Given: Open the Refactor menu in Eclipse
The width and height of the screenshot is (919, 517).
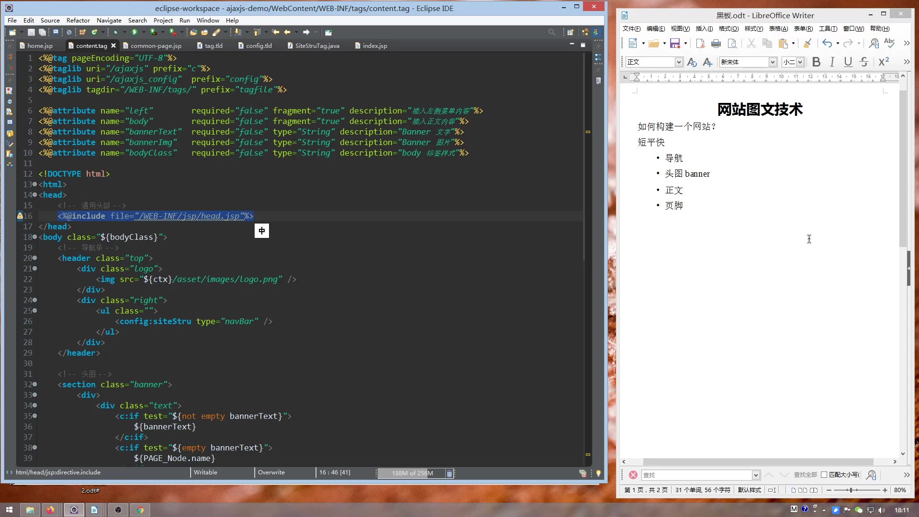Looking at the screenshot, I should pyautogui.click(x=78, y=20).
